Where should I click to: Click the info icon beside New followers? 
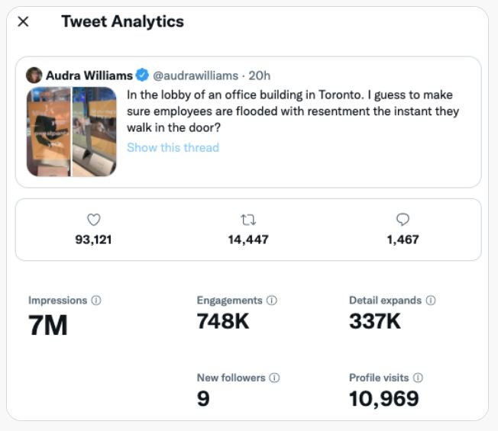pos(275,378)
